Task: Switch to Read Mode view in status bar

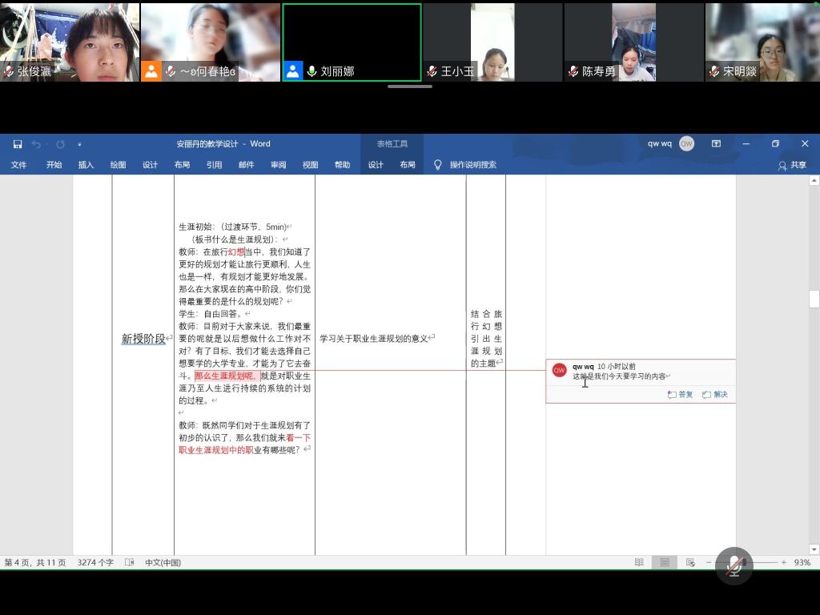Action: [639, 563]
